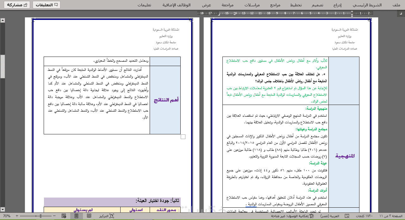Click جامعة الملك سعود header on right page
The height and width of the screenshot is (220, 405).
(x=345, y=42)
